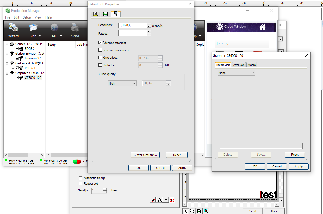Uncheck the Envision 375 device checkbox
Screen dimensions: 323x214
tap(17, 58)
